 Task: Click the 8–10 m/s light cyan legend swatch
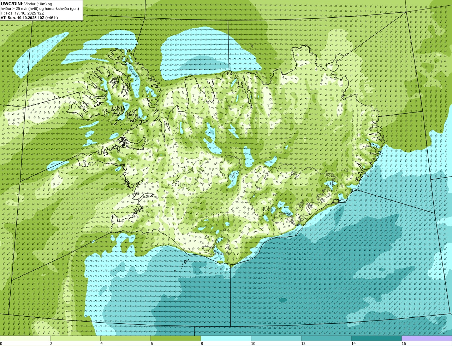click(226, 338)
